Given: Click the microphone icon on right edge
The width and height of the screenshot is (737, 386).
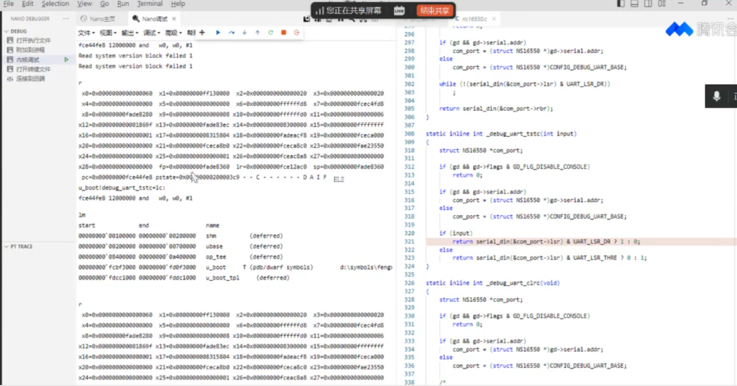Looking at the screenshot, I should (716, 96).
